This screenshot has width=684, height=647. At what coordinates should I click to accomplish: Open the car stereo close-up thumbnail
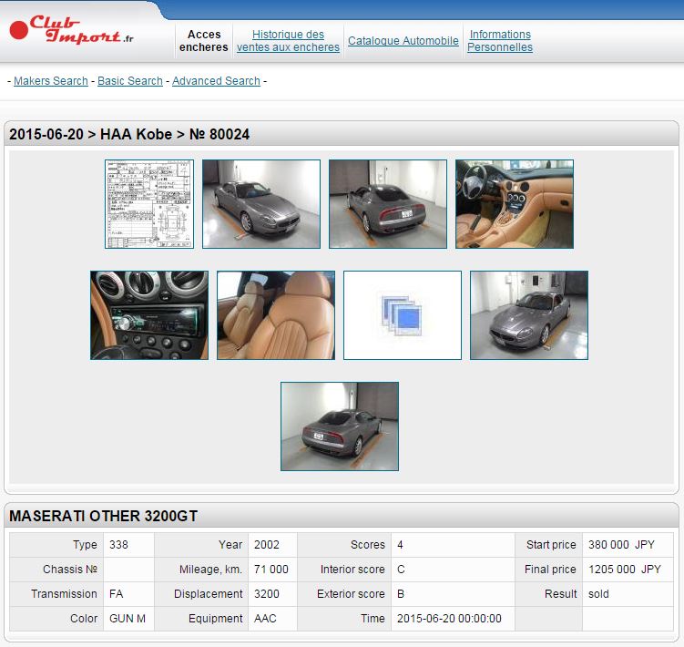coord(149,315)
